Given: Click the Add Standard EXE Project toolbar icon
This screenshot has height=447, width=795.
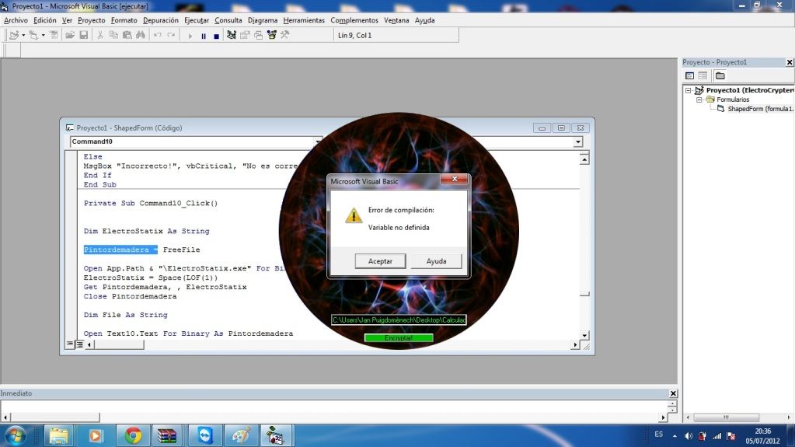Looking at the screenshot, I should (14, 35).
